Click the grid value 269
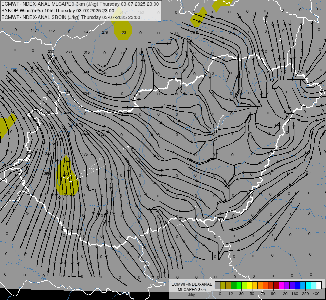 point(50,72)
